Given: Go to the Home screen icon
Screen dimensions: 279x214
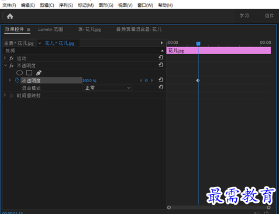Looking at the screenshot, I should coord(10,16).
